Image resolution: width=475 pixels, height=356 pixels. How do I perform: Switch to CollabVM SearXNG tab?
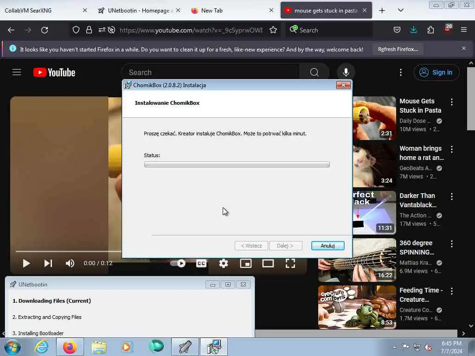coord(45,11)
